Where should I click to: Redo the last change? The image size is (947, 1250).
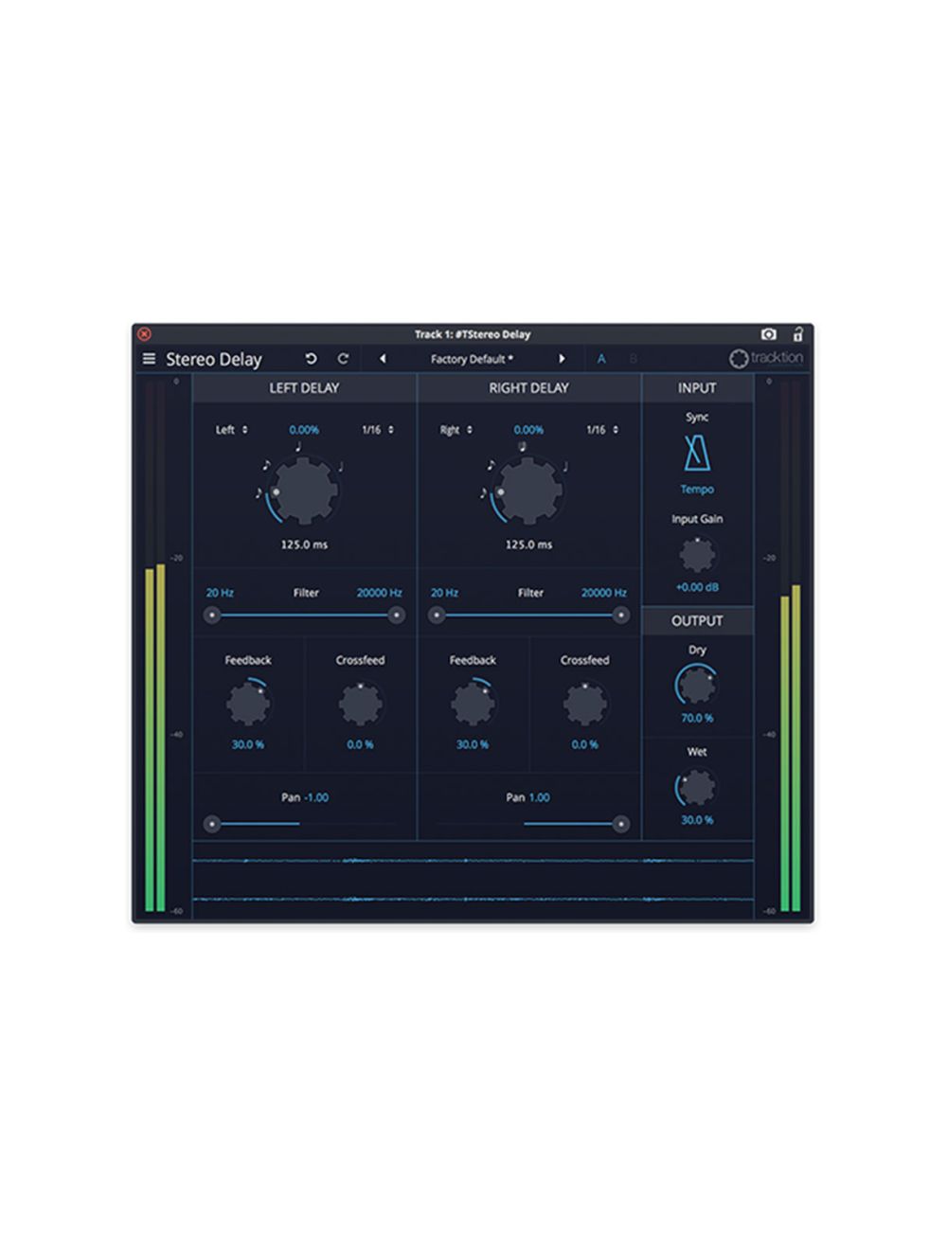coord(341,359)
